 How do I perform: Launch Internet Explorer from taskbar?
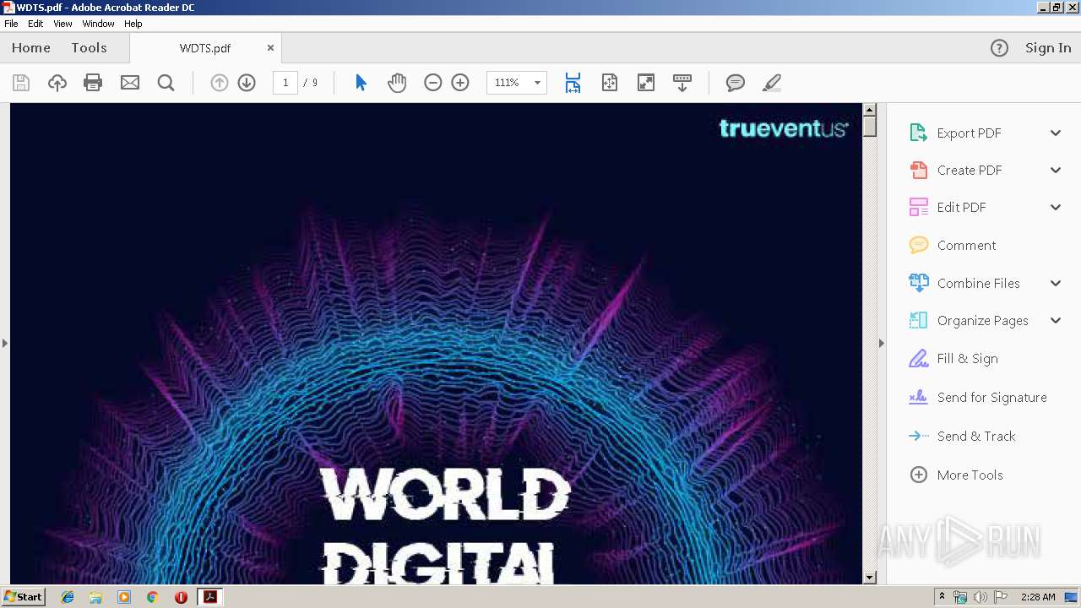[68, 597]
